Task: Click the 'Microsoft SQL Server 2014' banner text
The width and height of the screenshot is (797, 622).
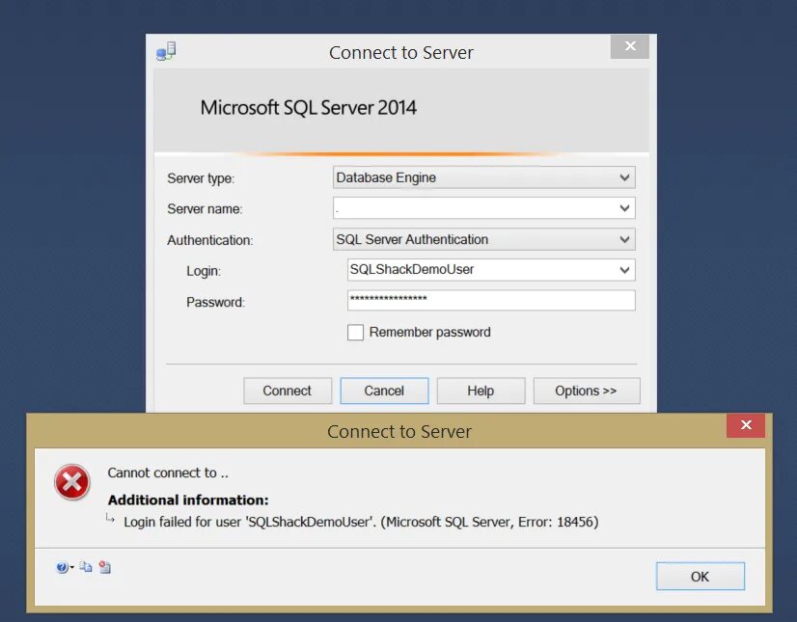Action: 309,108
